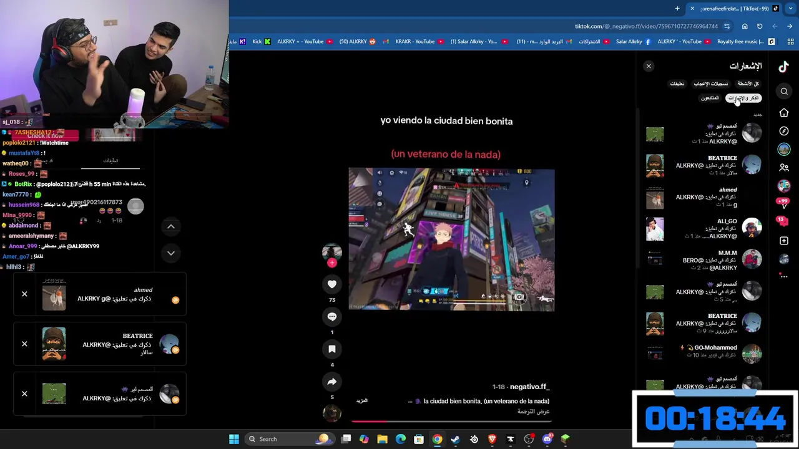This screenshot has height=449, width=799.
Task: Open the TikTok logo home link
Action: [x=784, y=67]
